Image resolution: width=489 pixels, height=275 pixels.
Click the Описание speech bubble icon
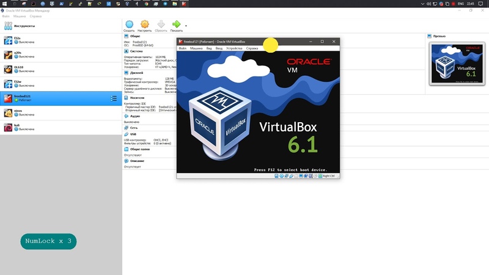(126, 161)
